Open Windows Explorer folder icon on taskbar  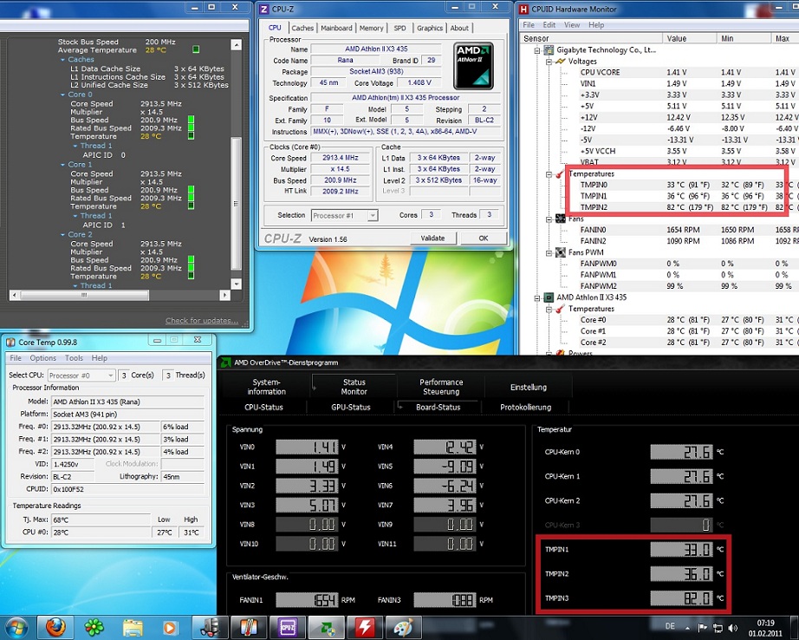(x=133, y=627)
